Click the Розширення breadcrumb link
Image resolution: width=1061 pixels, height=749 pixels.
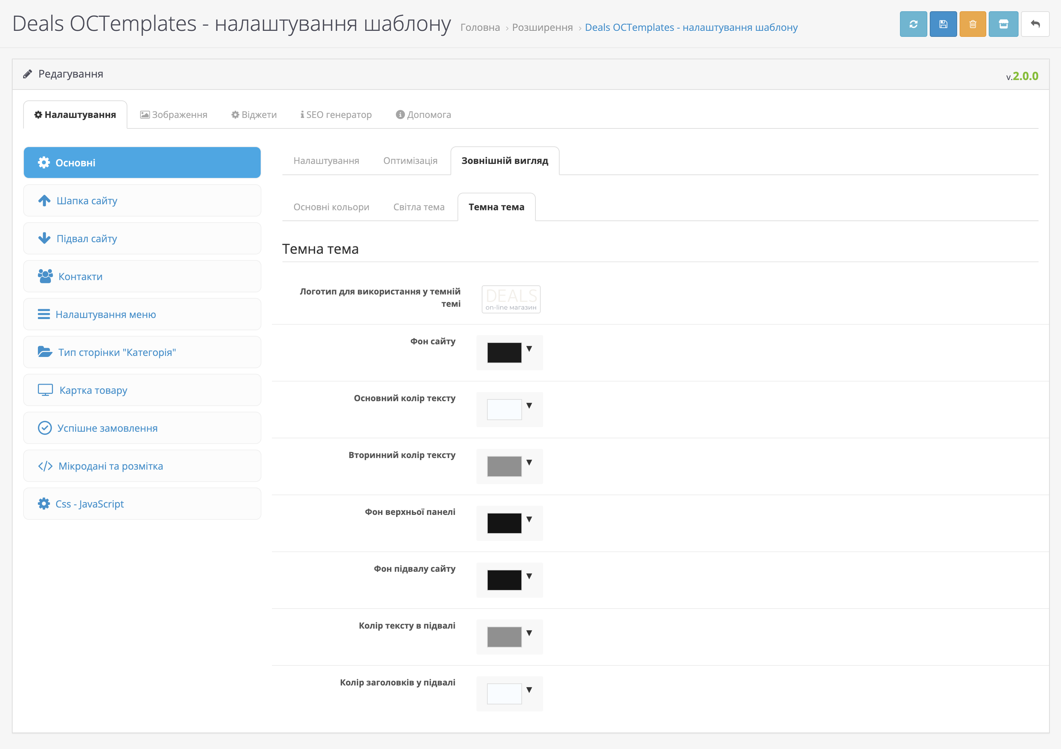pos(542,28)
